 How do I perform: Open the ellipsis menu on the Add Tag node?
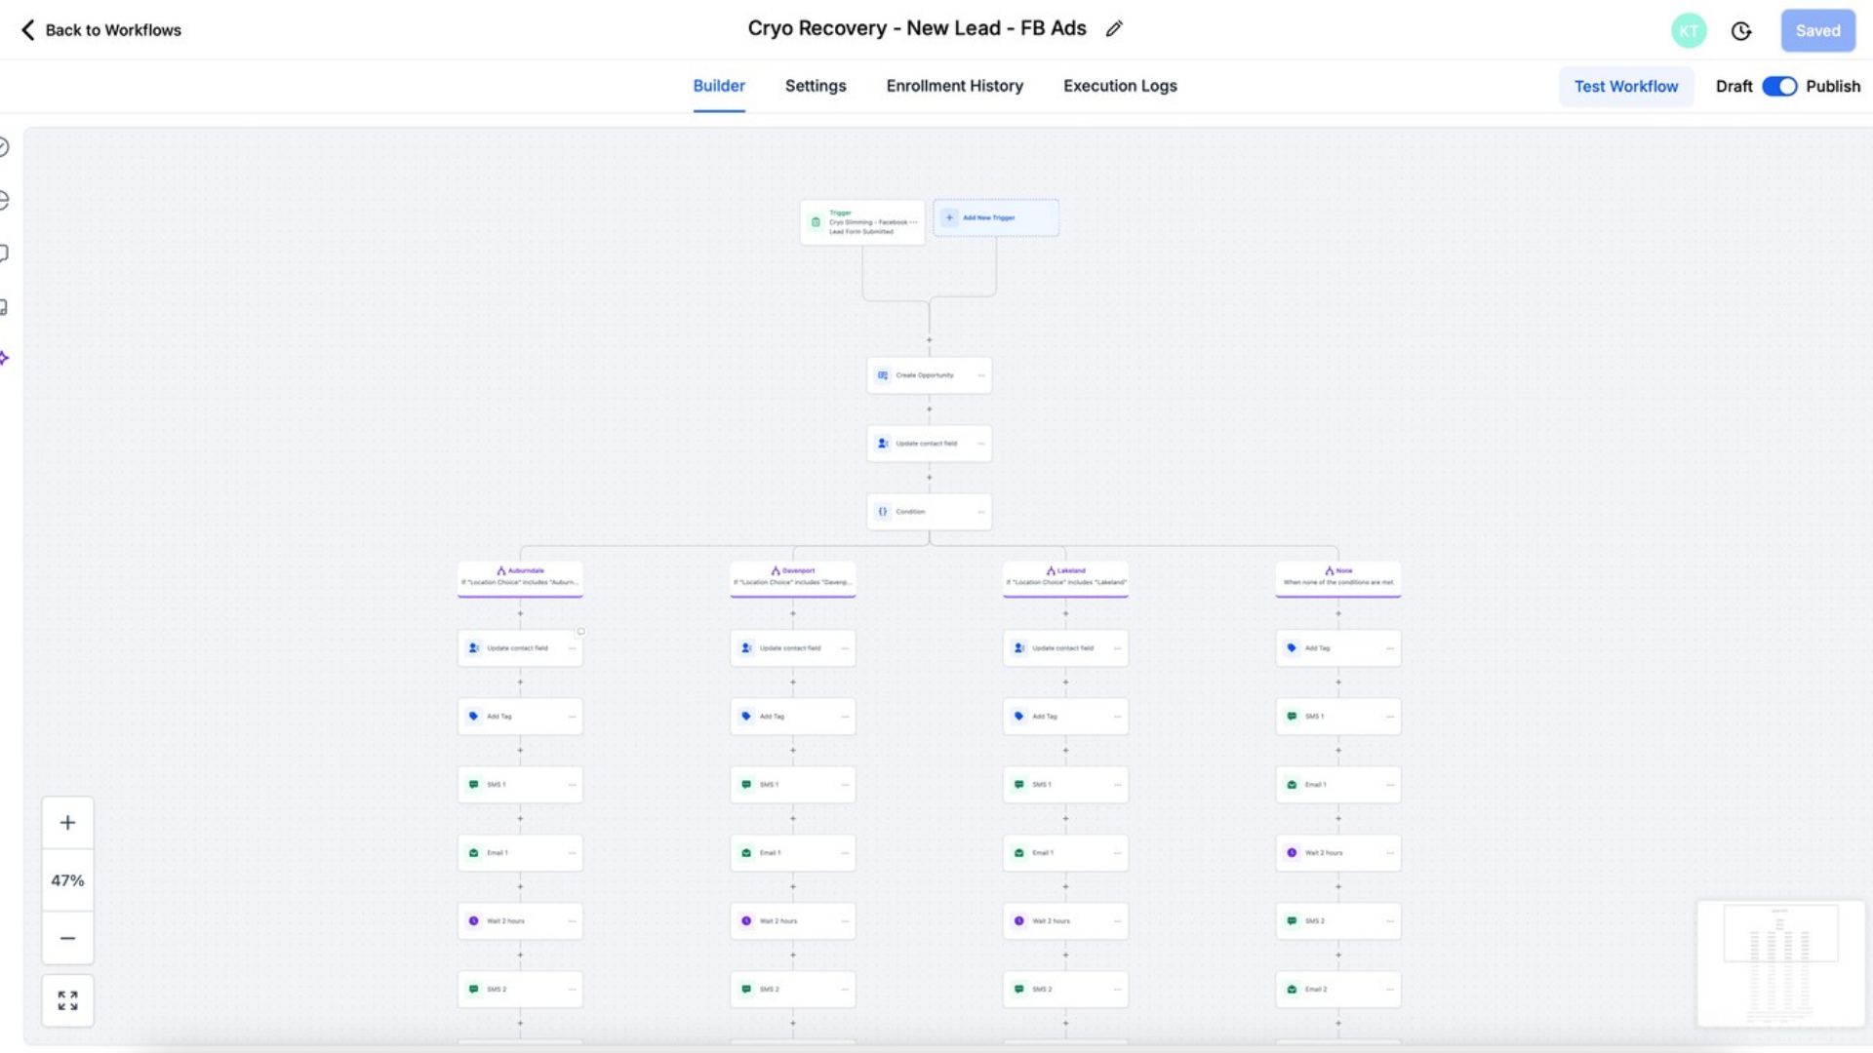(573, 716)
